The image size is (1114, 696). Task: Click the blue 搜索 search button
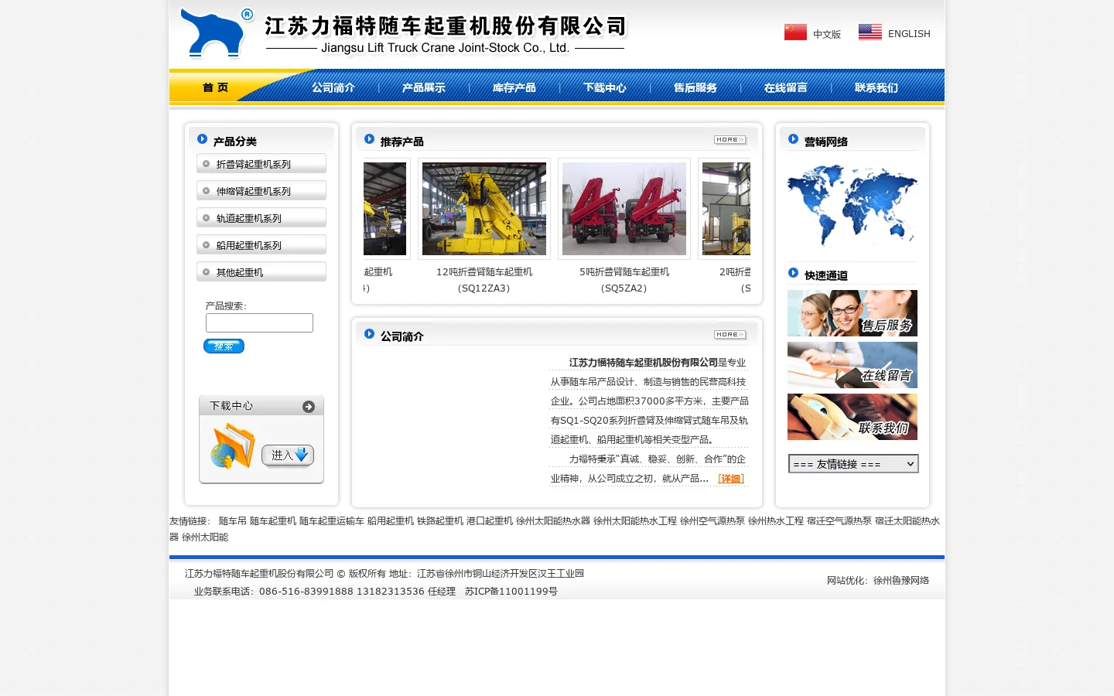click(224, 346)
